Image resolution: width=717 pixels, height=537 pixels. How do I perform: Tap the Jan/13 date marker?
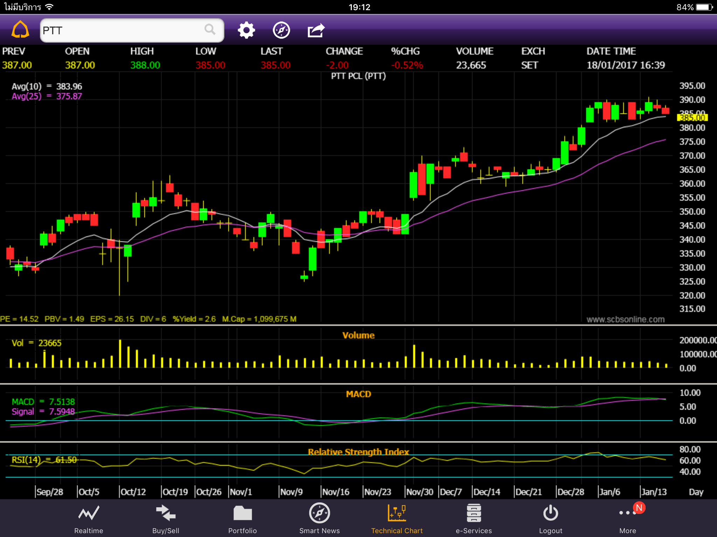pos(653,492)
